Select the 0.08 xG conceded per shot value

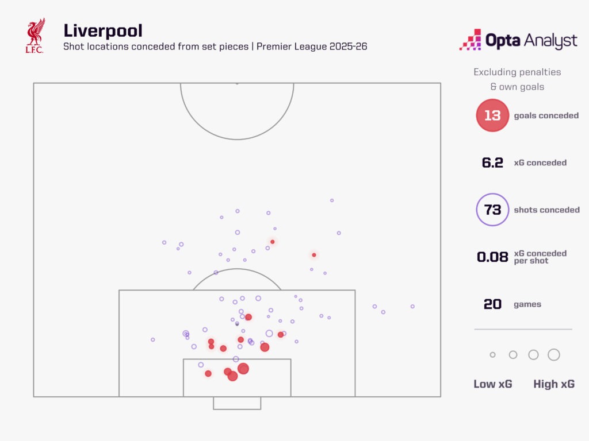point(492,257)
